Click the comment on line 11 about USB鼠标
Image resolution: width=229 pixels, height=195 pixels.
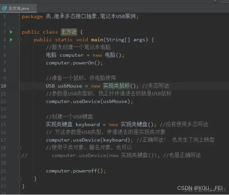click(109, 93)
